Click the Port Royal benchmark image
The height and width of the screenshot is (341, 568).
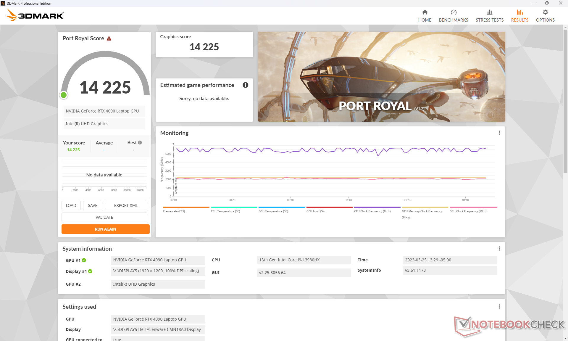coord(381,76)
